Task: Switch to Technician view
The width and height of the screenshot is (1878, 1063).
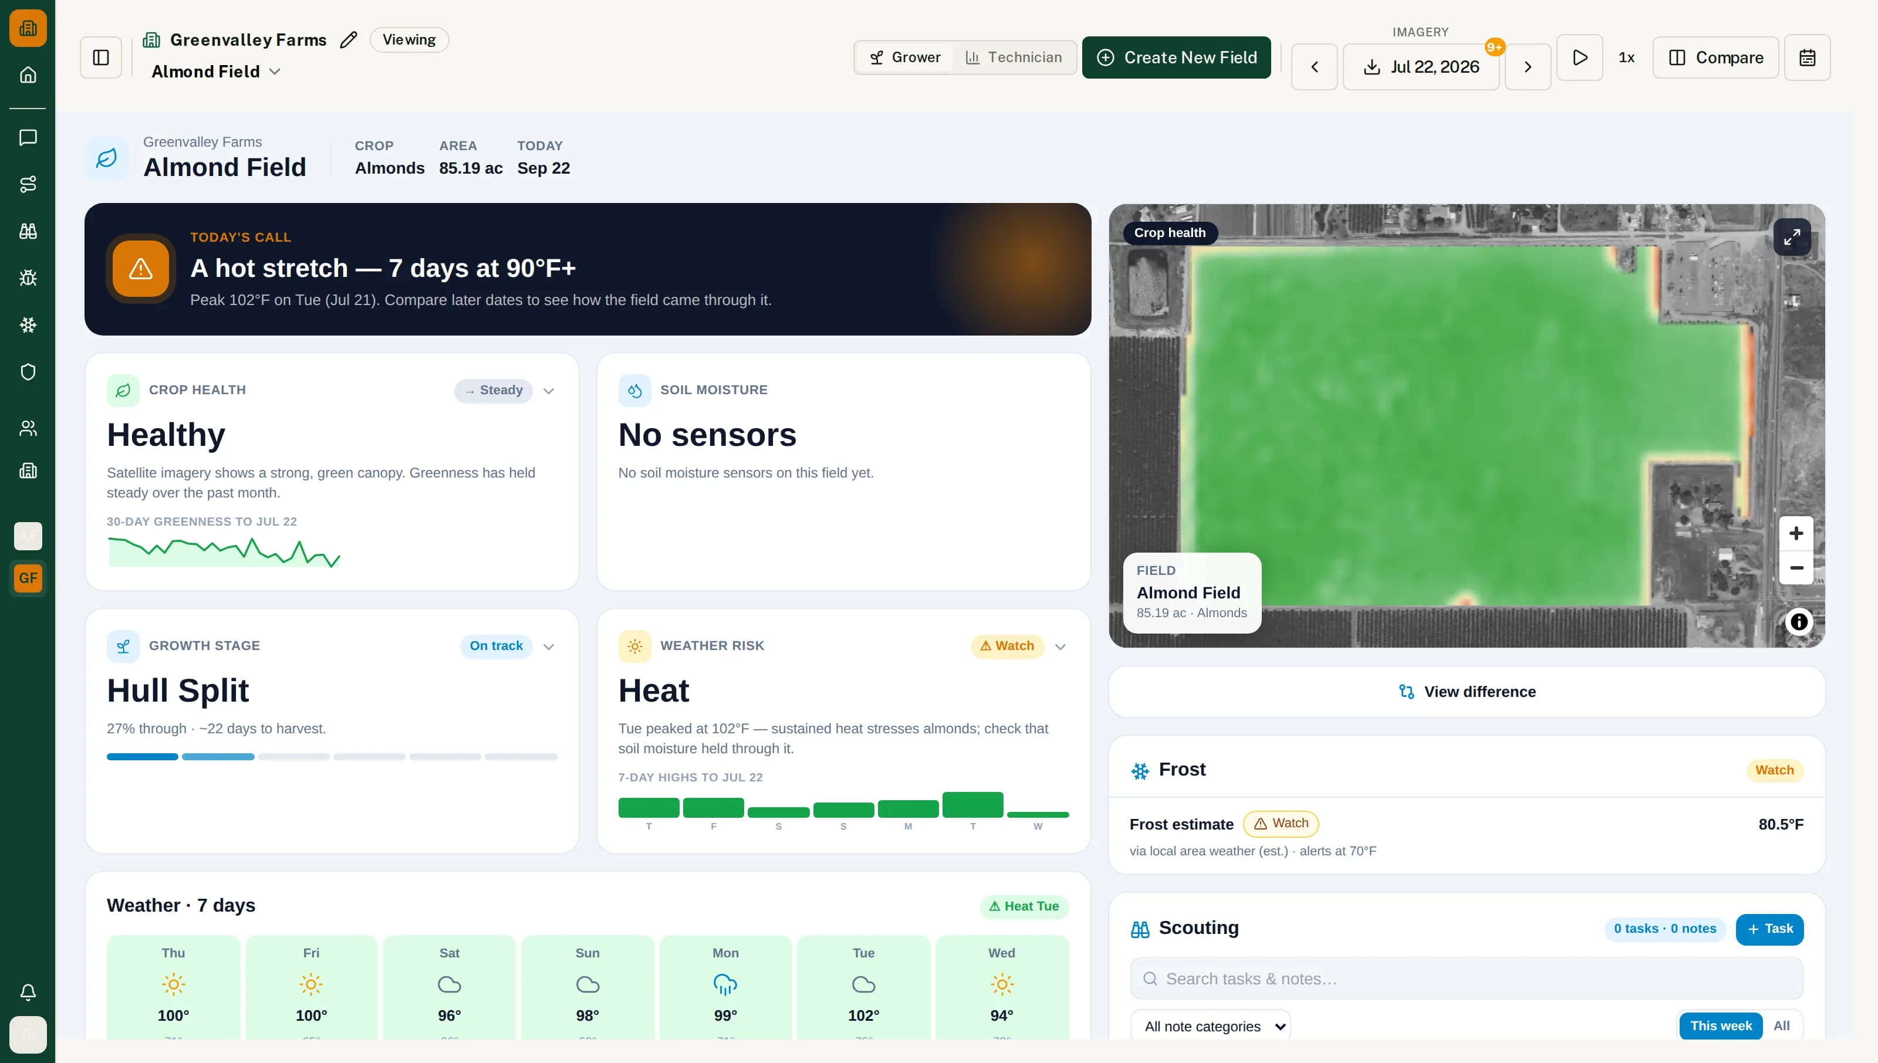Action: (x=1014, y=57)
